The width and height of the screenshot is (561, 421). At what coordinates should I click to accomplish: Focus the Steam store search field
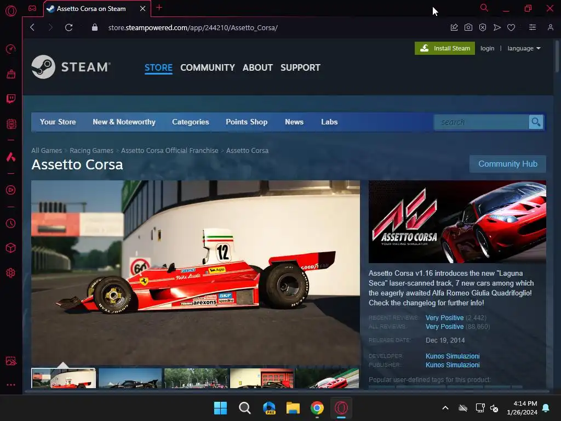pos(481,122)
